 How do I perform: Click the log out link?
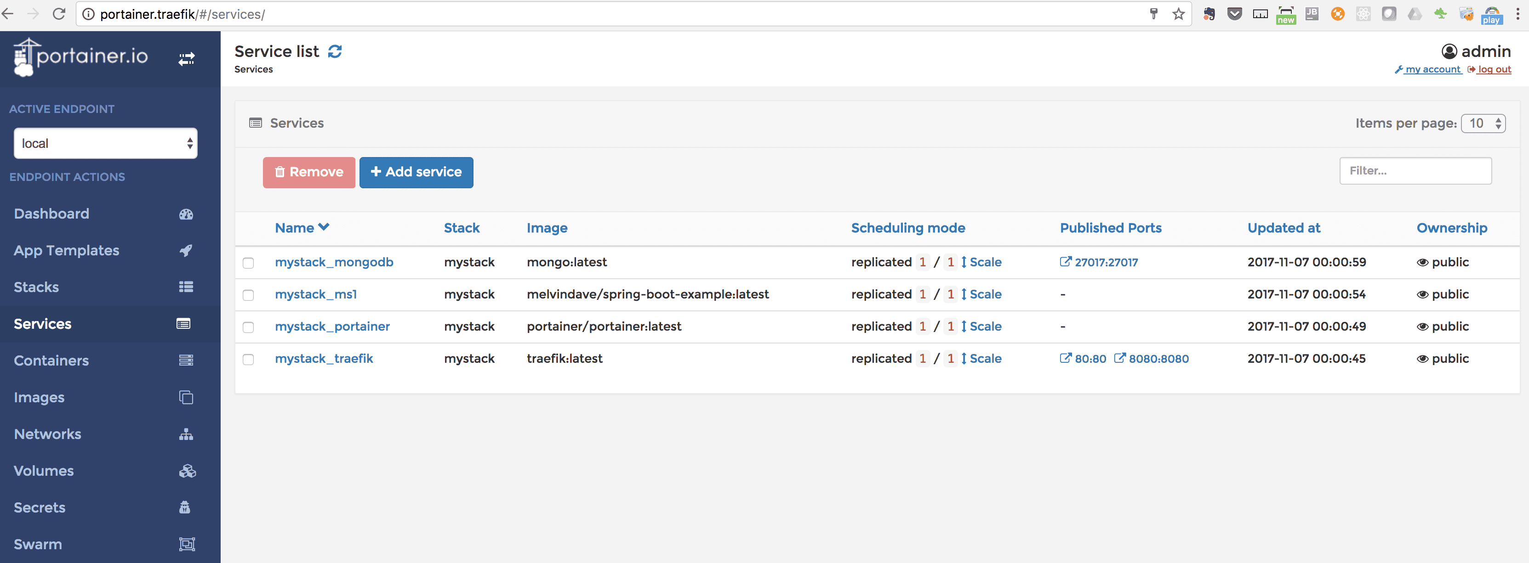coord(1489,69)
